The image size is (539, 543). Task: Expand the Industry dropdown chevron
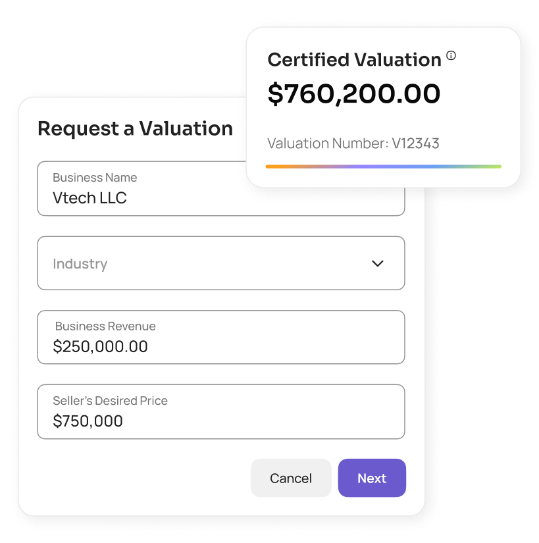tap(377, 263)
